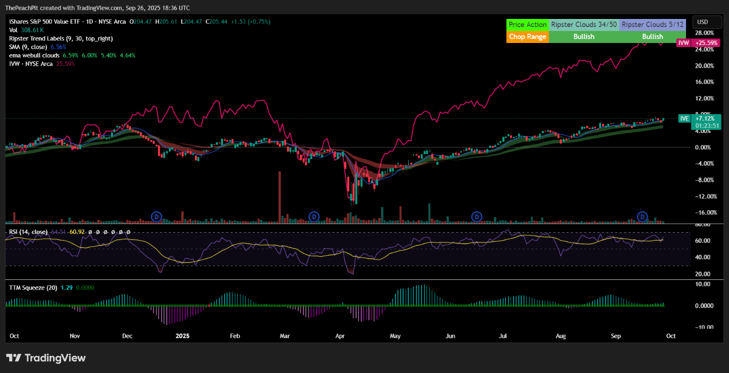Image resolution: width=729 pixels, height=373 pixels.
Task: Select the IVW NYSE Arca comparison legend
Action: [x=31, y=63]
